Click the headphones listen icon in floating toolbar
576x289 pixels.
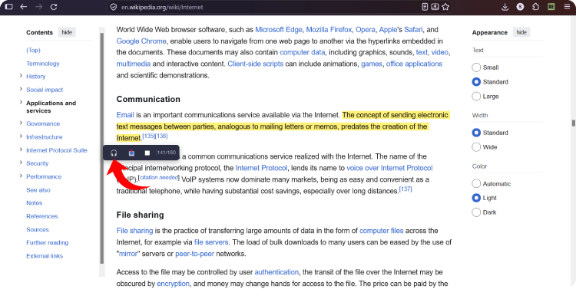[114, 153]
